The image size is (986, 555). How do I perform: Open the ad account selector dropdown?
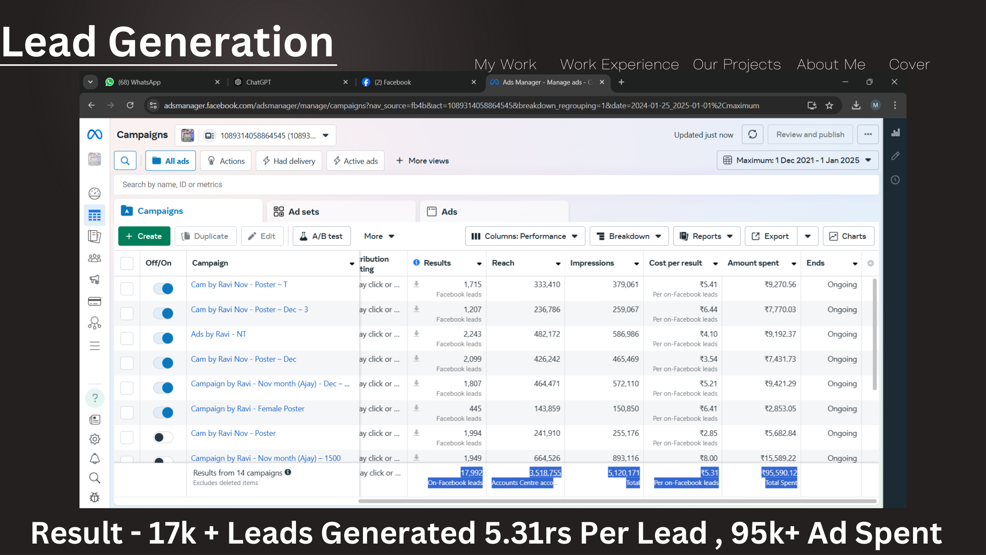click(x=256, y=136)
